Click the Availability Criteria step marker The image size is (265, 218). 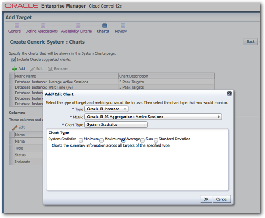[x=78, y=26]
